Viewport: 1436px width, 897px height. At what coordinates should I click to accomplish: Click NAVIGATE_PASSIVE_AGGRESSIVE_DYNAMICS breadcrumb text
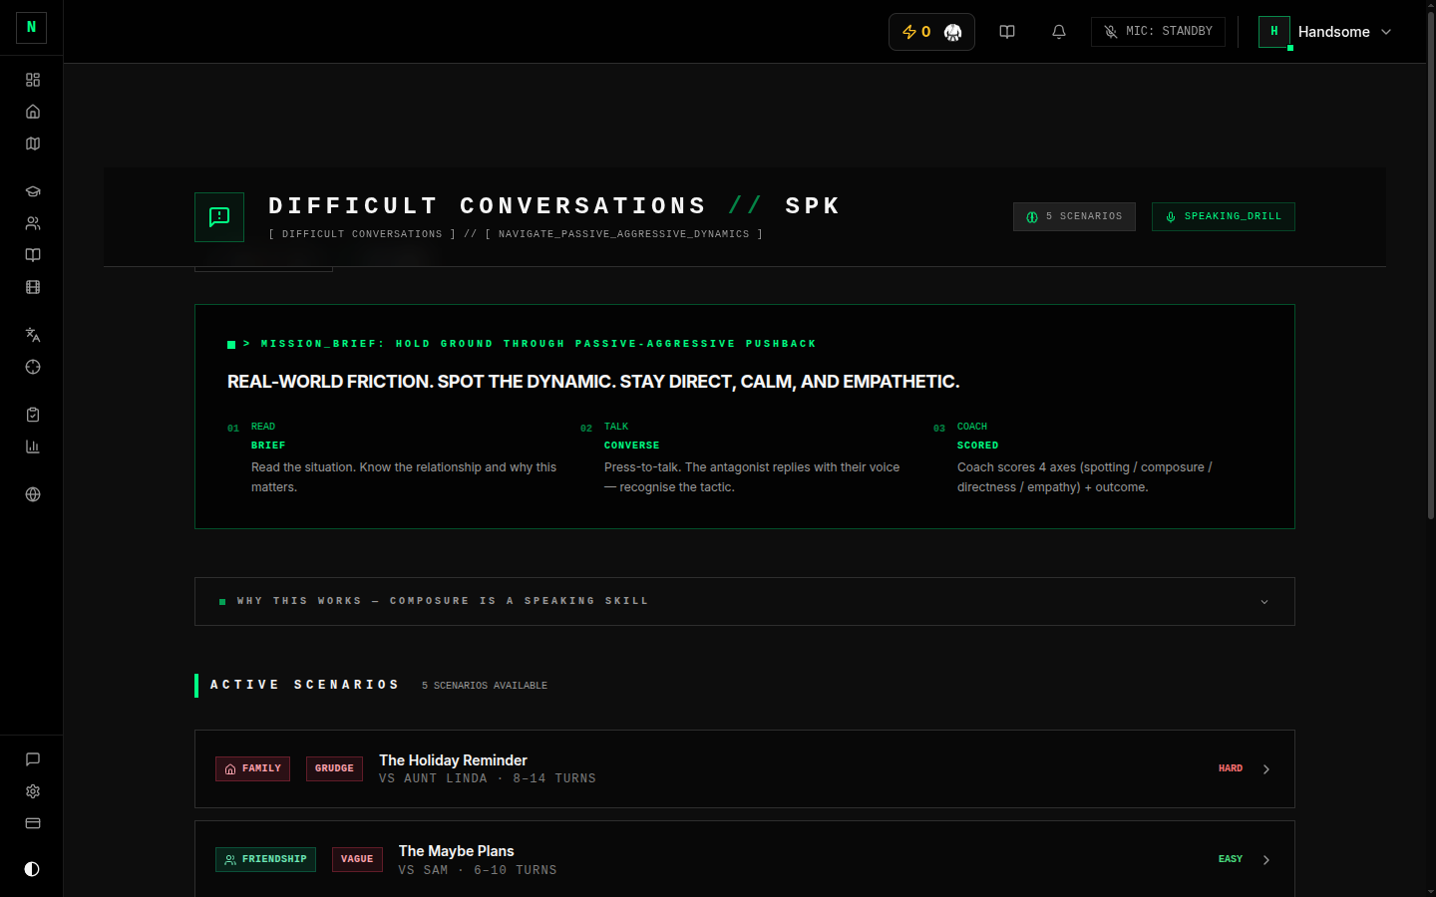click(624, 234)
